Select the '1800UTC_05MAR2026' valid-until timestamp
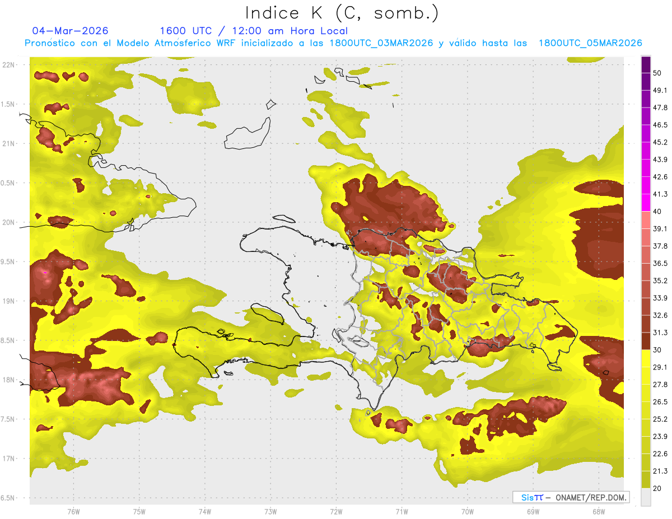 (590, 43)
